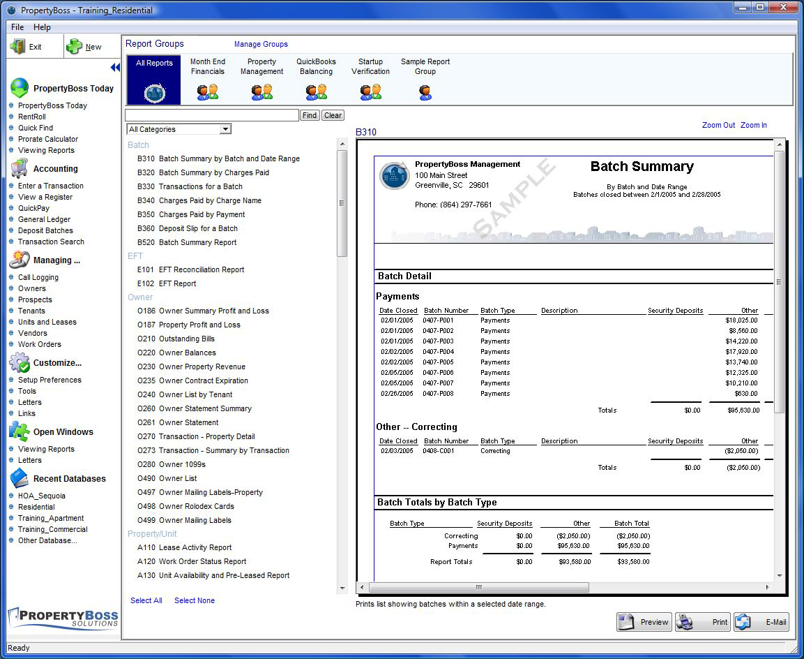Open the Month End Financials report group
This screenshot has width=804, height=659.
tap(207, 91)
